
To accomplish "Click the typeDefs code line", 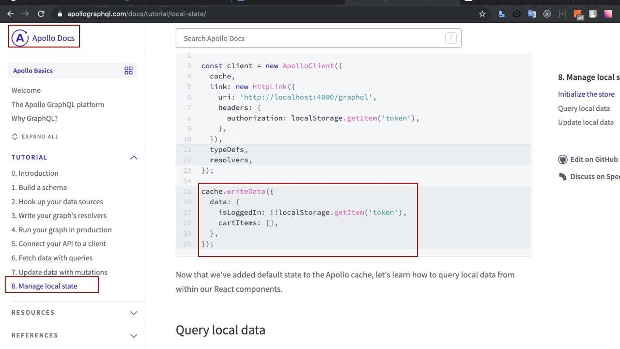I will tap(229, 150).
